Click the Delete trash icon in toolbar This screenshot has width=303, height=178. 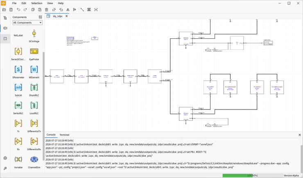coord(47,10)
